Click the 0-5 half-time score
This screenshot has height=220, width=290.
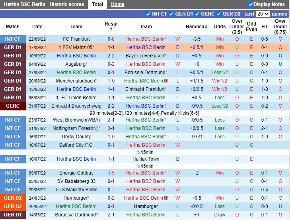(x=265, y=39)
